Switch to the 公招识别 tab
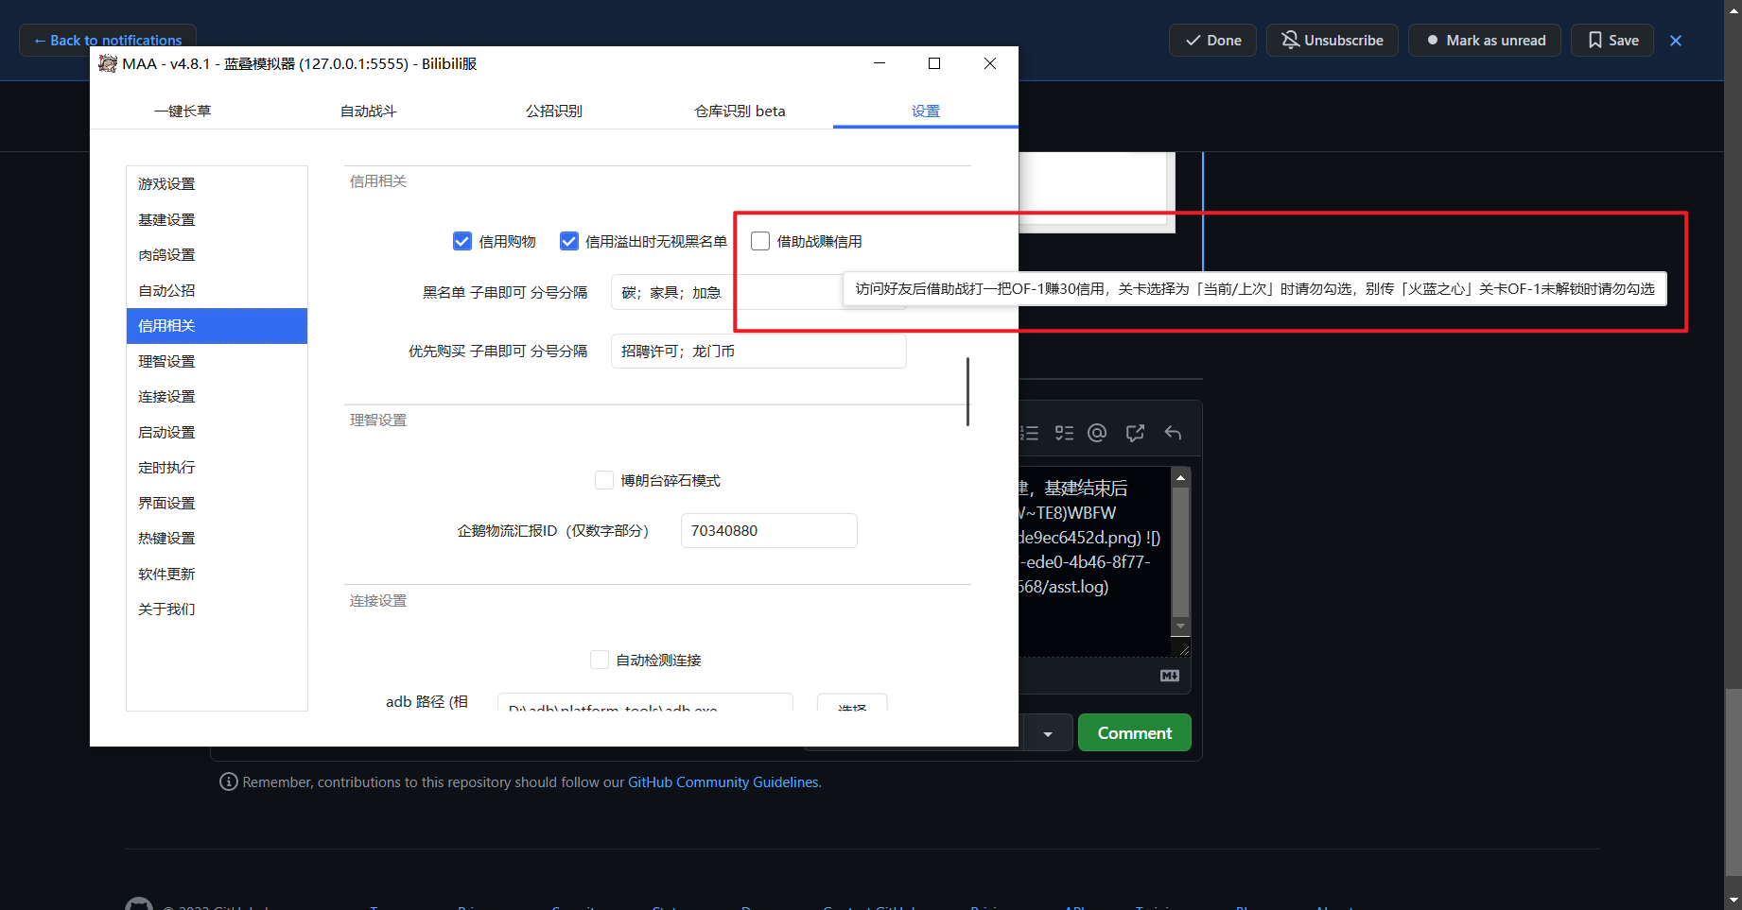Image resolution: width=1742 pixels, height=910 pixels. (x=554, y=111)
